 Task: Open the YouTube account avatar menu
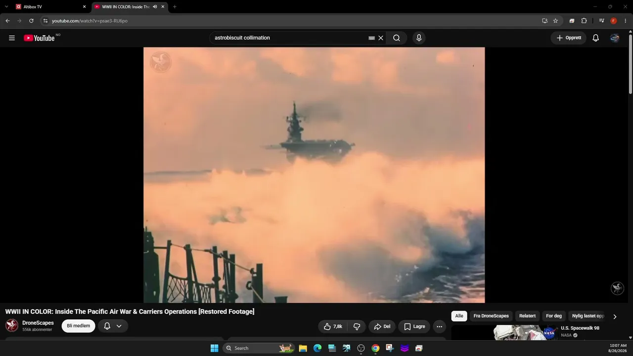coord(615,38)
